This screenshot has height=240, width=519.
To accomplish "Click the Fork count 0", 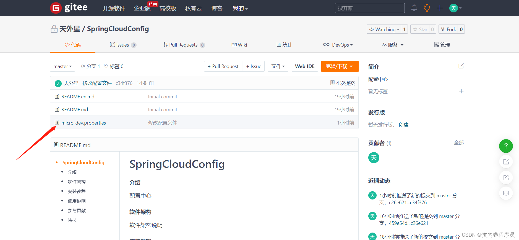I will [x=461, y=29].
